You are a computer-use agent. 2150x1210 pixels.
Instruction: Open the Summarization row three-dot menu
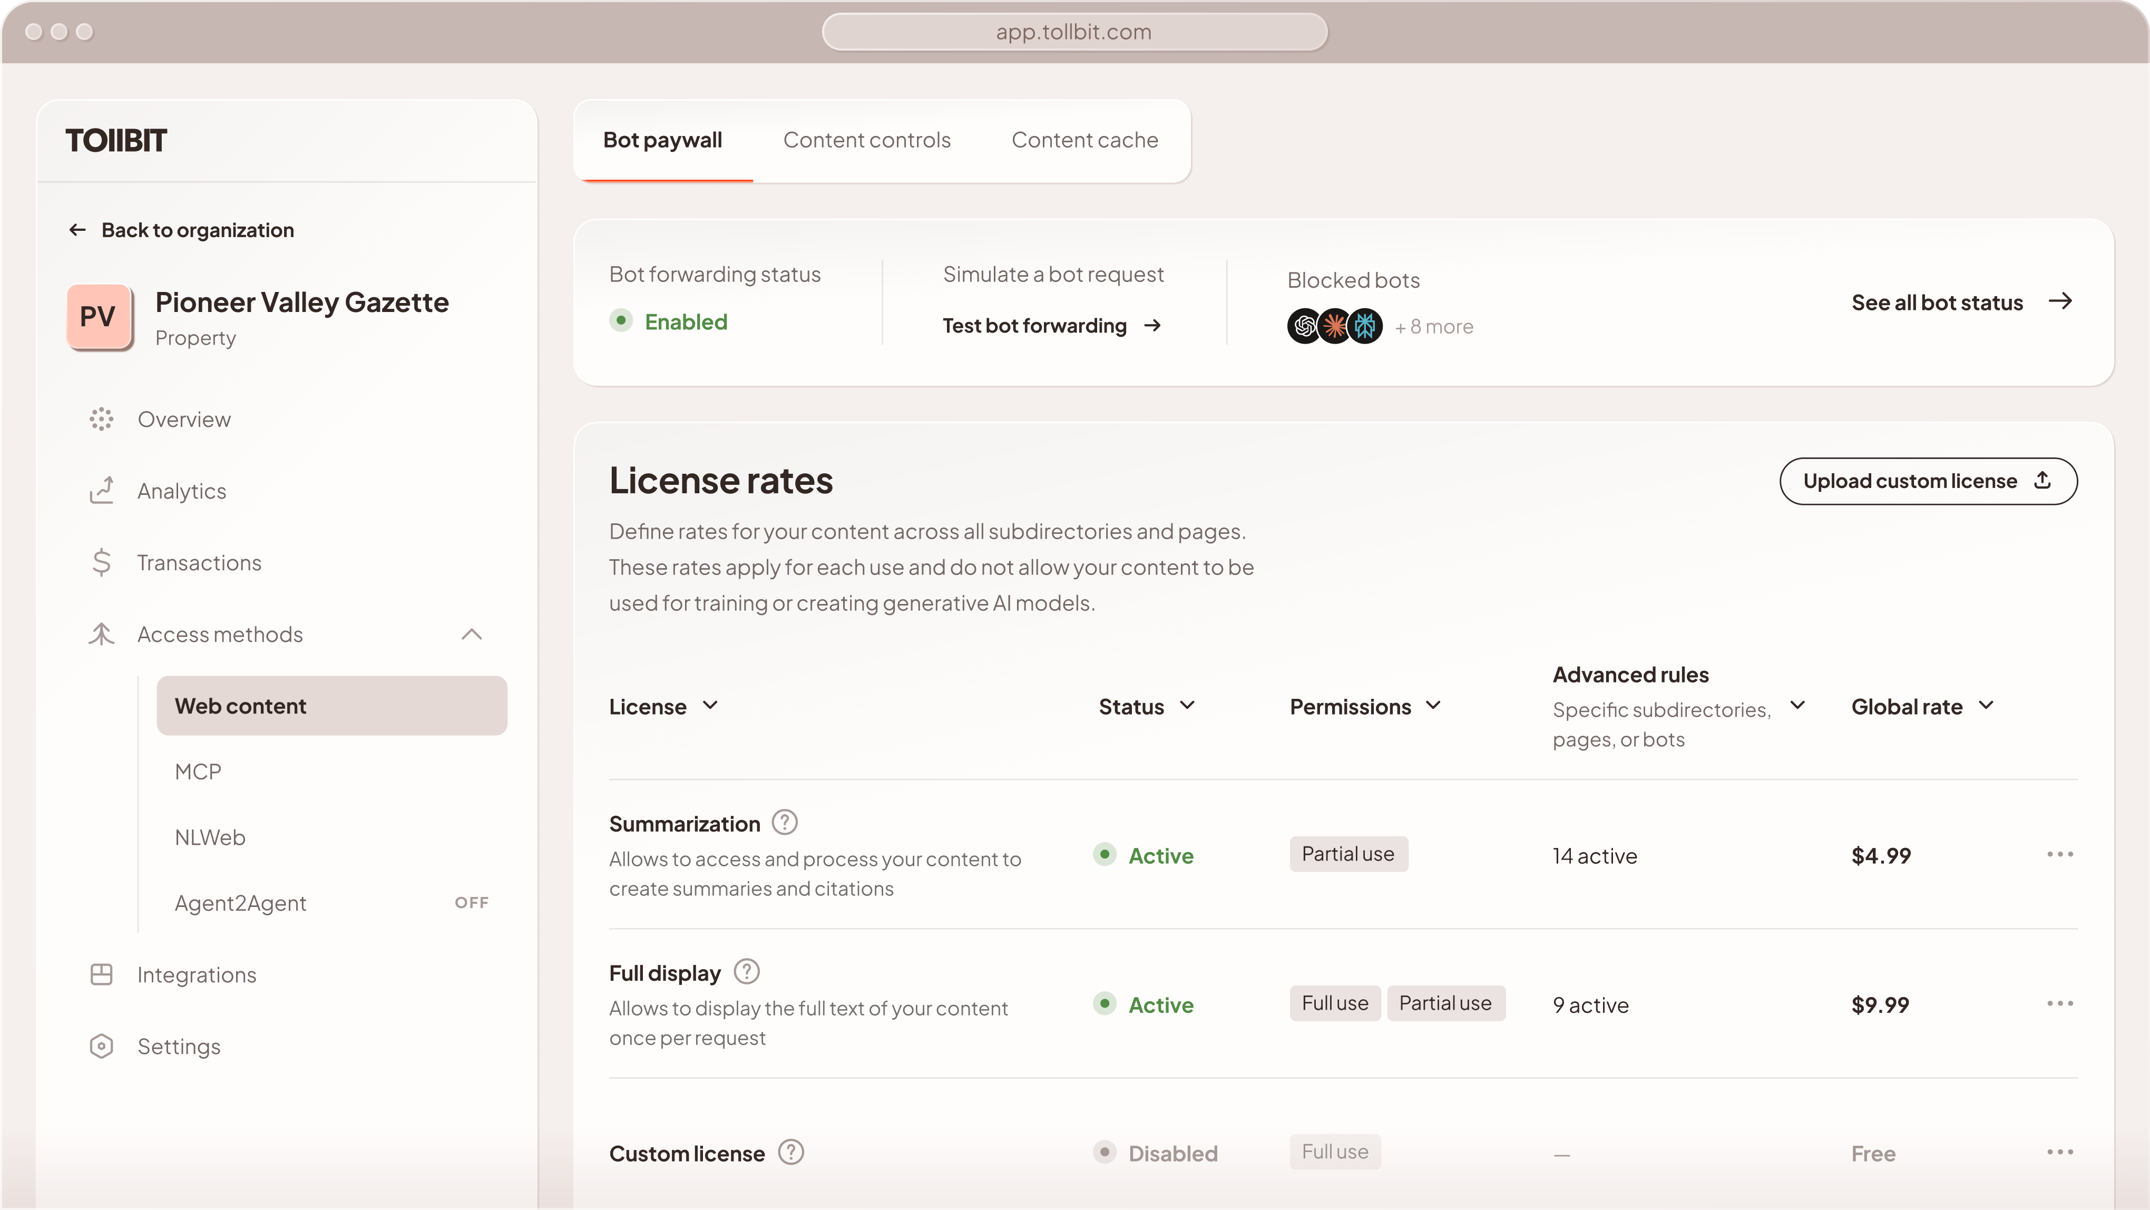click(x=2059, y=854)
